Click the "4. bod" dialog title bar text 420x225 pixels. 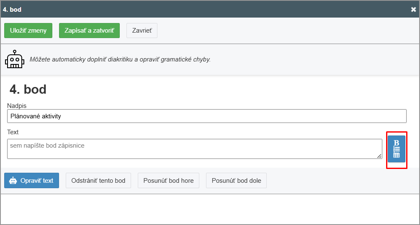pos(12,9)
